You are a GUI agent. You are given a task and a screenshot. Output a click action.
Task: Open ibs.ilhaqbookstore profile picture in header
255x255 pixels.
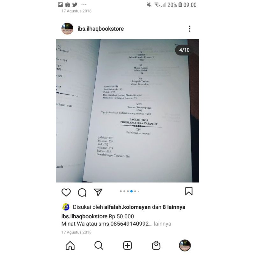67,29
